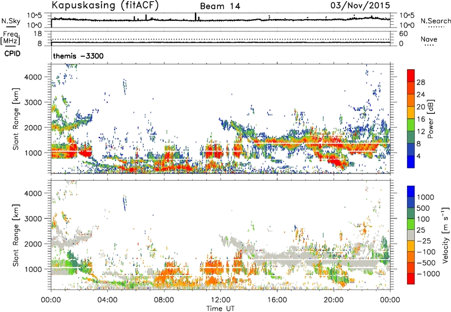The height and width of the screenshot is (312, 451).
Task: Pick the dark blue bottom Power color segment
Action: click(x=411, y=162)
